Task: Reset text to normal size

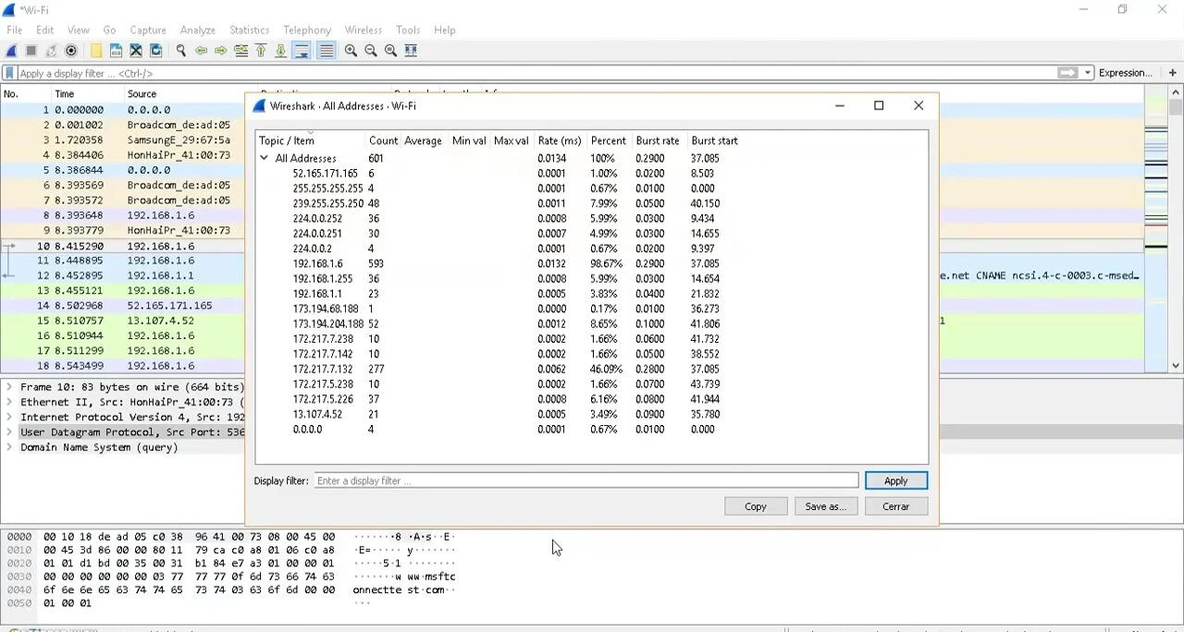Action: click(x=390, y=51)
